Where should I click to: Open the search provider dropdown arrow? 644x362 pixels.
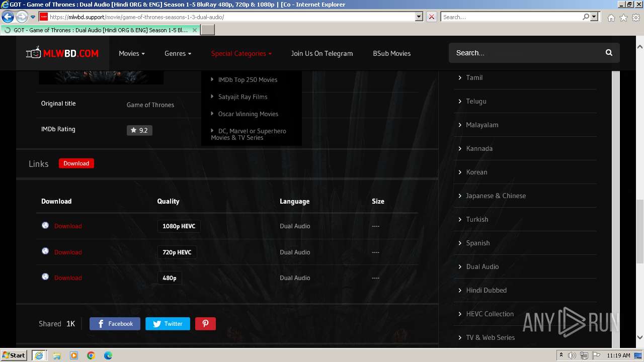tap(595, 17)
